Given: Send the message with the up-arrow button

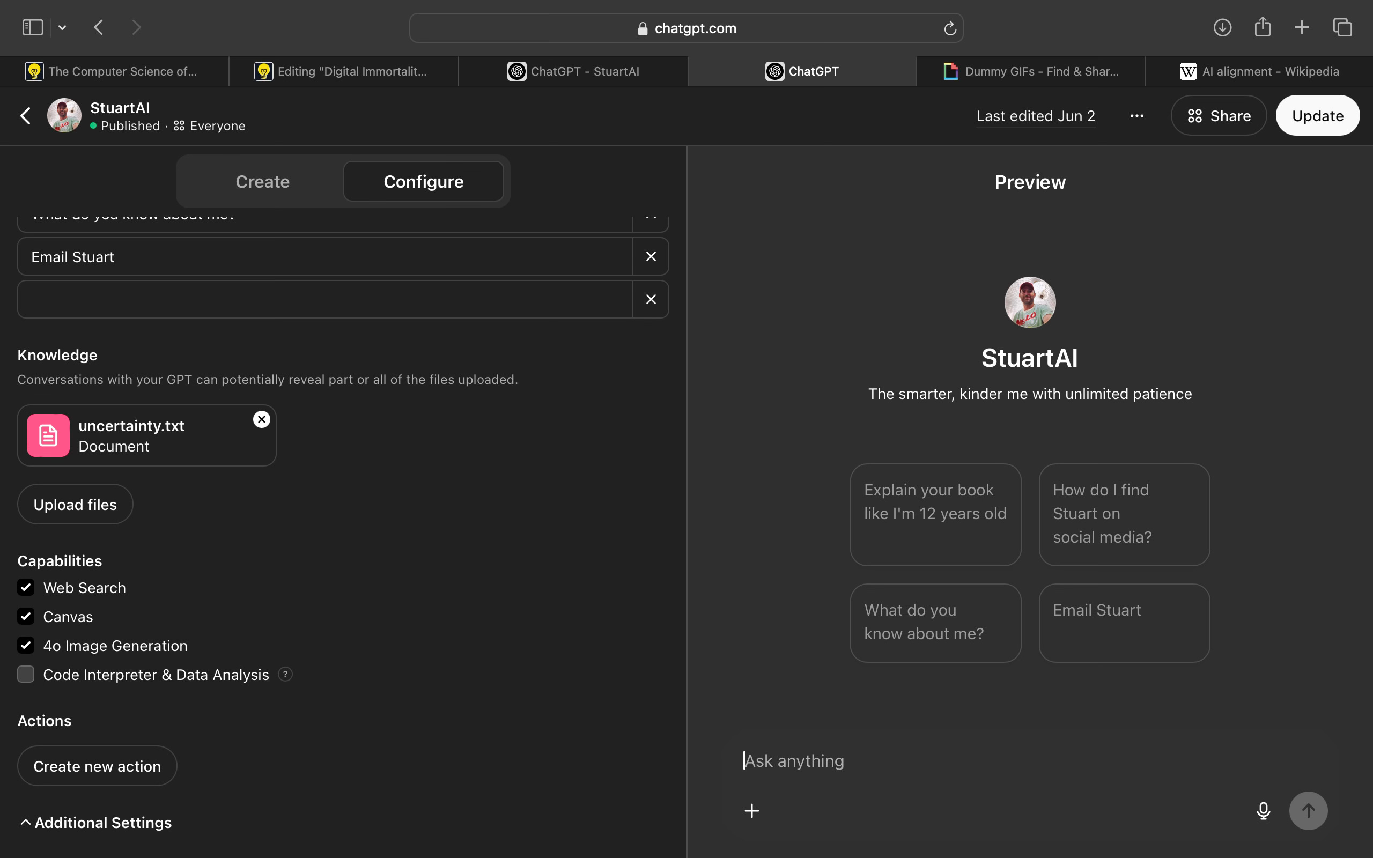Looking at the screenshot, I should pos(1308,810).
